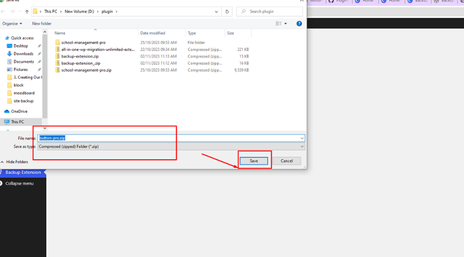Refresh the plugin folder view

pos(227,11)
